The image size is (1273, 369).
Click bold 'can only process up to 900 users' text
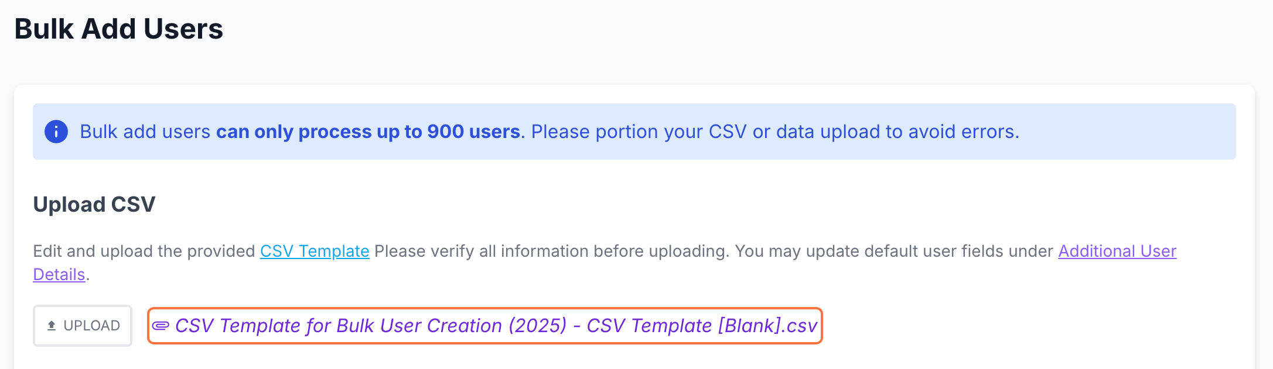point(368,132)
